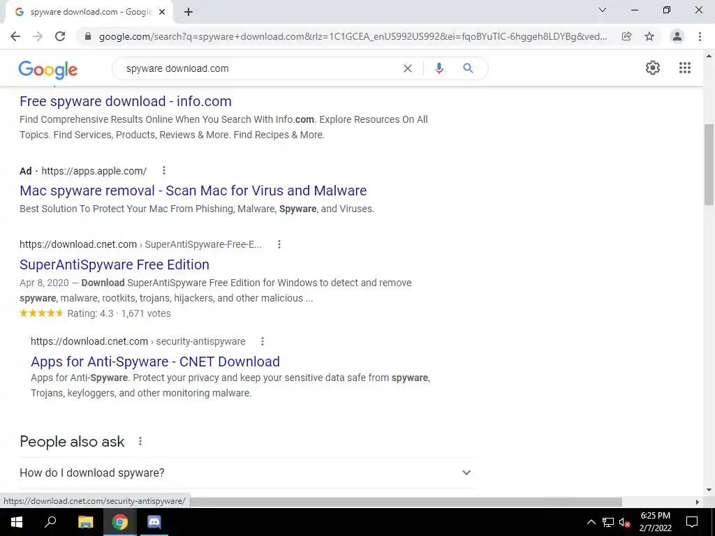
Task: Share this page from the address bar
Action: tap(626, 36)
